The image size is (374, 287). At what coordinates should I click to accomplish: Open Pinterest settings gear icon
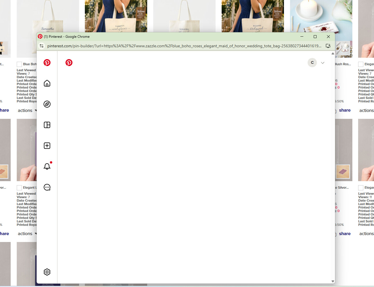click(47, 272)
